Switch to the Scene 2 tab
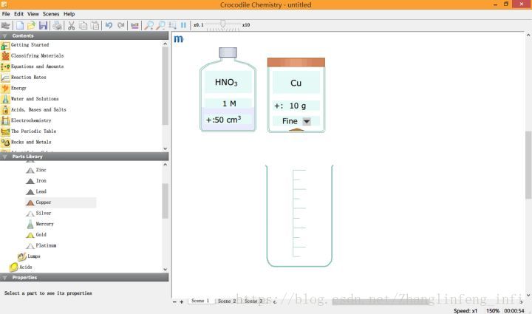 [x=226, y=301]
